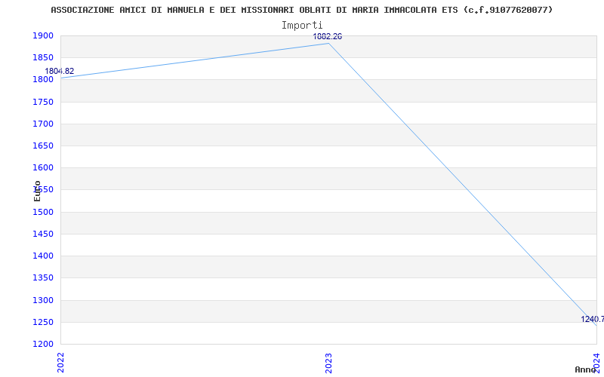Click the 1750 y-axis tick label

click(x=43, y=102)
